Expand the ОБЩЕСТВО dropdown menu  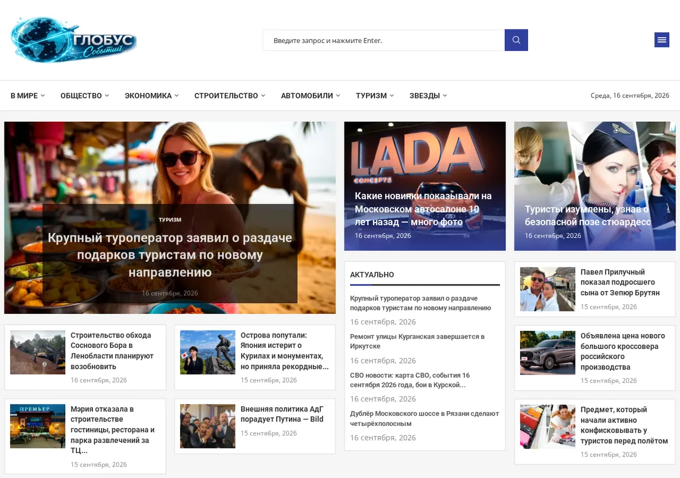click(84, 96)
